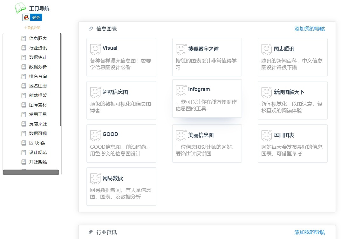Open 区 块 链 sidebar category
Screen dimensions: 355x239
(37, 143)
